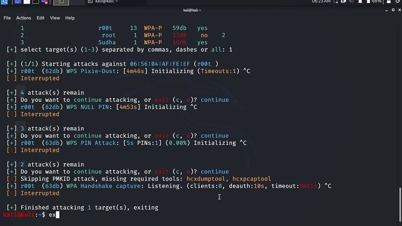The width and height of the screenshot is (402, 226).
Task: Click the kali@kali:~ window title
Action: point(192,10)
